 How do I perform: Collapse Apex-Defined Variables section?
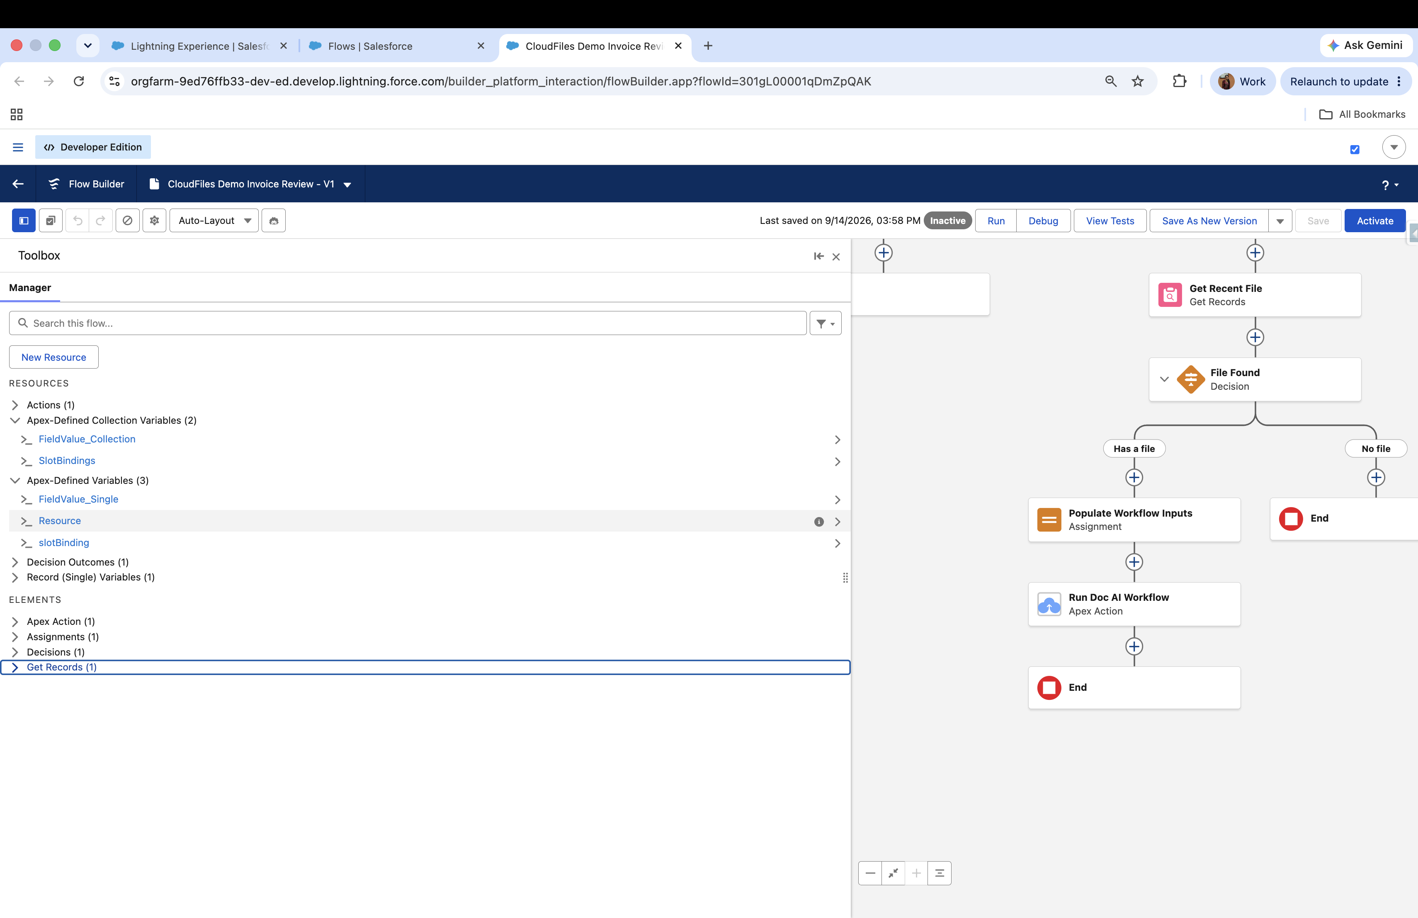(15, 481)
